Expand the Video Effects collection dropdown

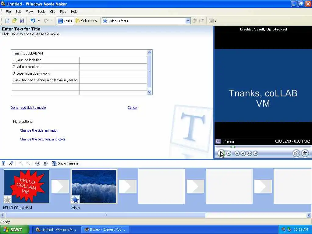click(188, 21)
